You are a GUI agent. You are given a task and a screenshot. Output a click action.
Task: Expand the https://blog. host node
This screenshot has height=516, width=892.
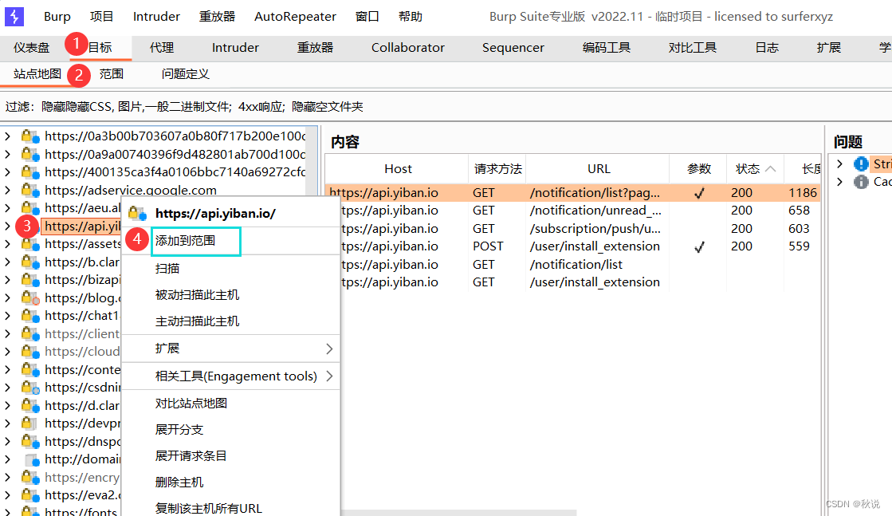pos(7,297)
